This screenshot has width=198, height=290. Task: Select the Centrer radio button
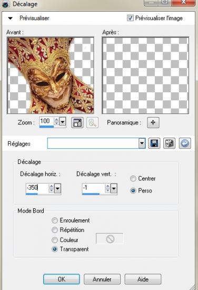[x=133, y=179]
